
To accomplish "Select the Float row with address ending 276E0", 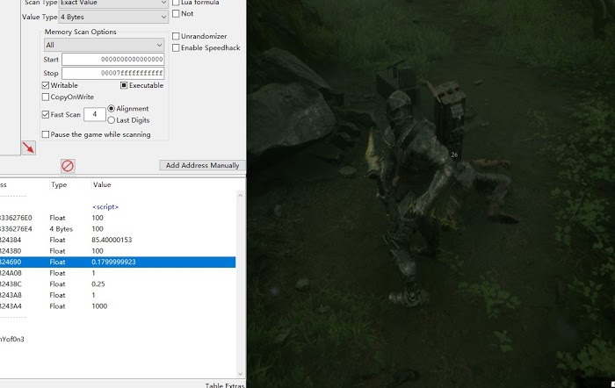I will 118,218.
